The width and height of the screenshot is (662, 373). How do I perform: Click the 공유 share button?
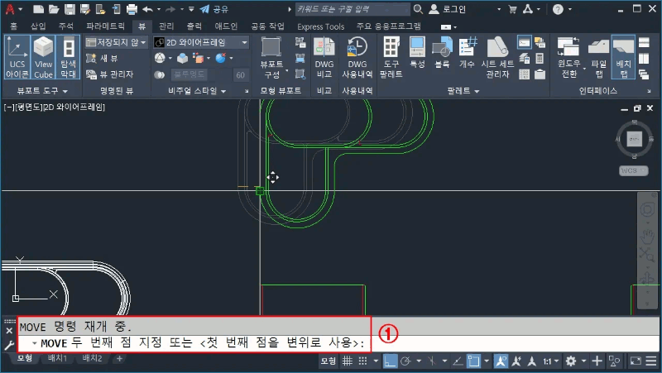(214, 9)
